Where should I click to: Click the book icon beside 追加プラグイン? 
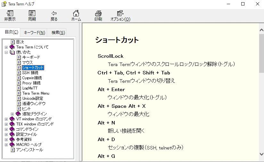click(18, 114)
